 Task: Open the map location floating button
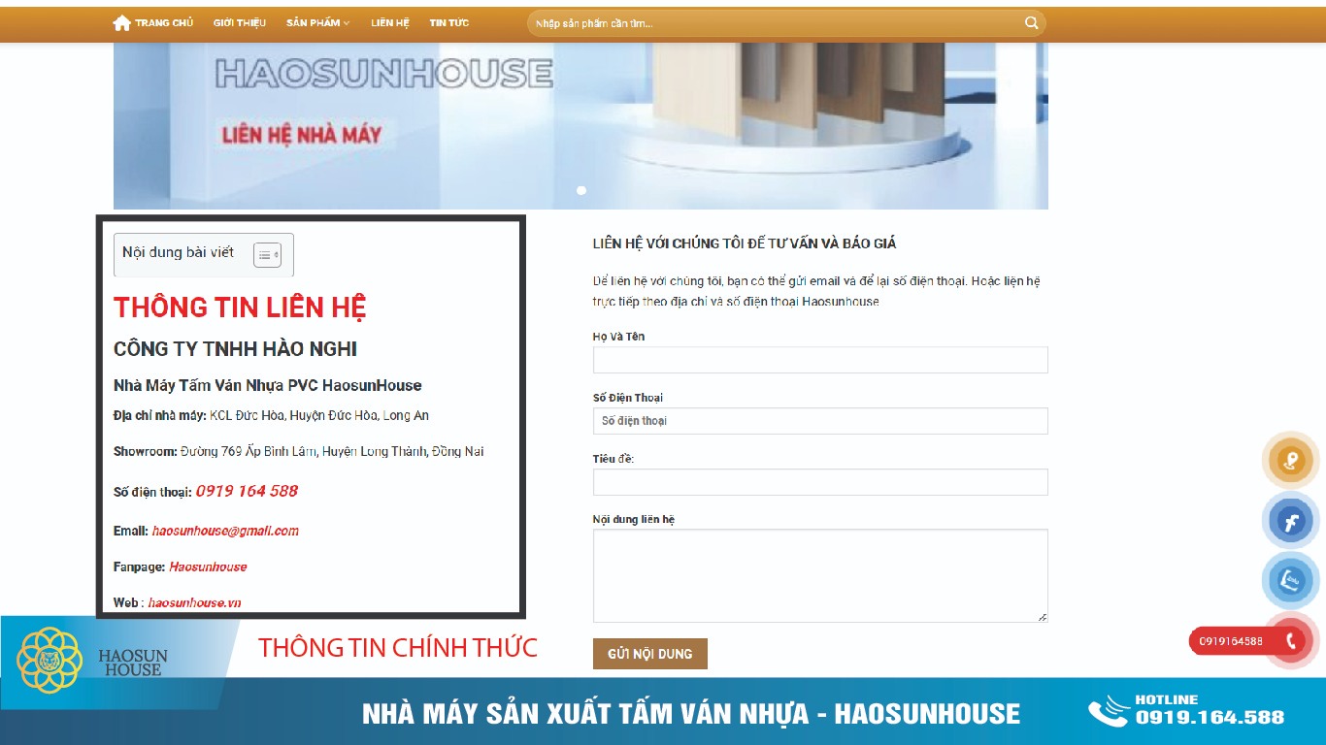[x=1291, y=460]
